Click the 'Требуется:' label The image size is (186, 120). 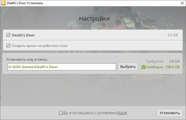coord(155,61)
